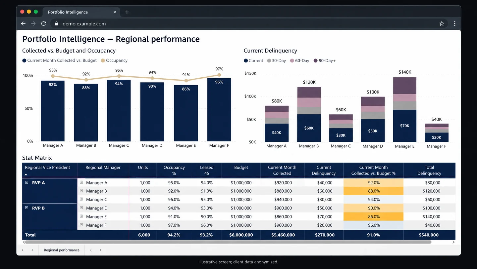The height and width of the screenshot is (269, 477).
Task: Click tab strip scroll-left chevron
Action: [91, 250]
